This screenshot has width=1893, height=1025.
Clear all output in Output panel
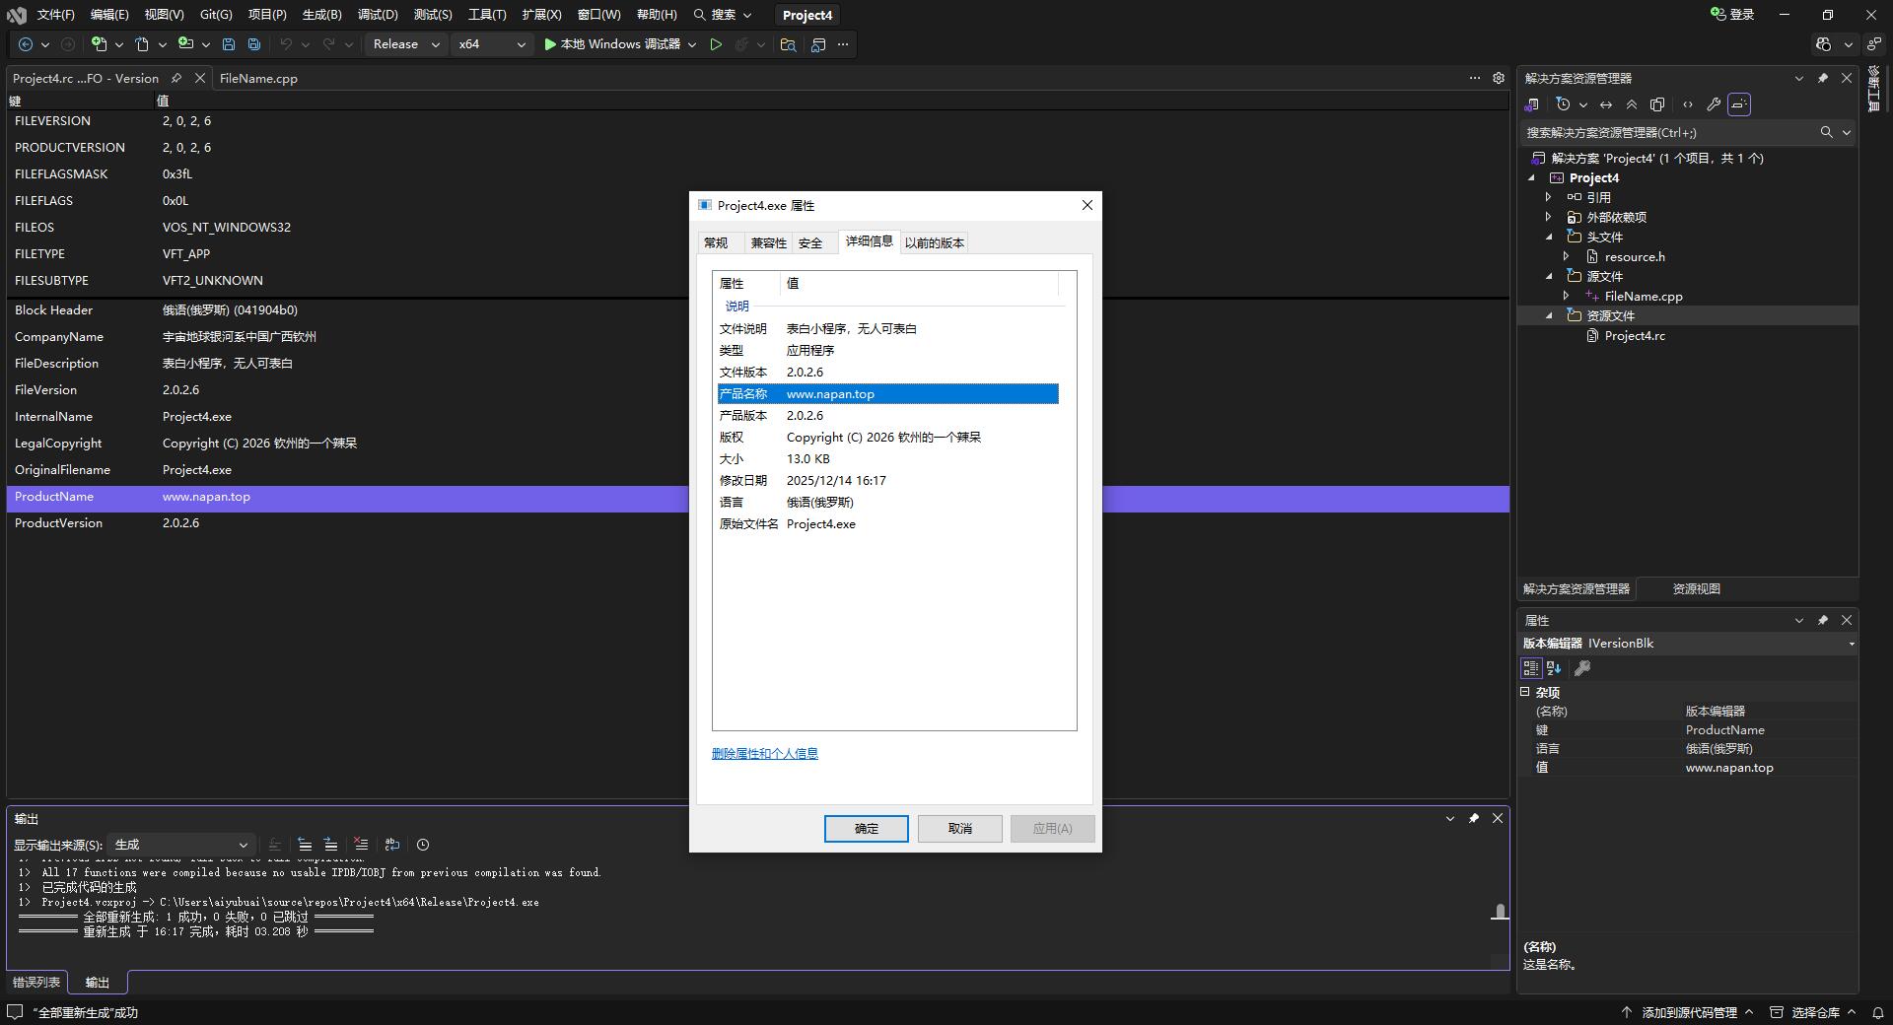[x=361, y=845]
